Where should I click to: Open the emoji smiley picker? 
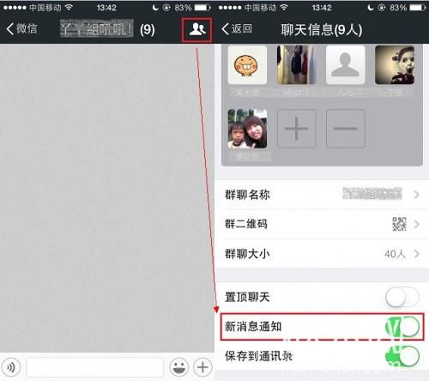178,366
